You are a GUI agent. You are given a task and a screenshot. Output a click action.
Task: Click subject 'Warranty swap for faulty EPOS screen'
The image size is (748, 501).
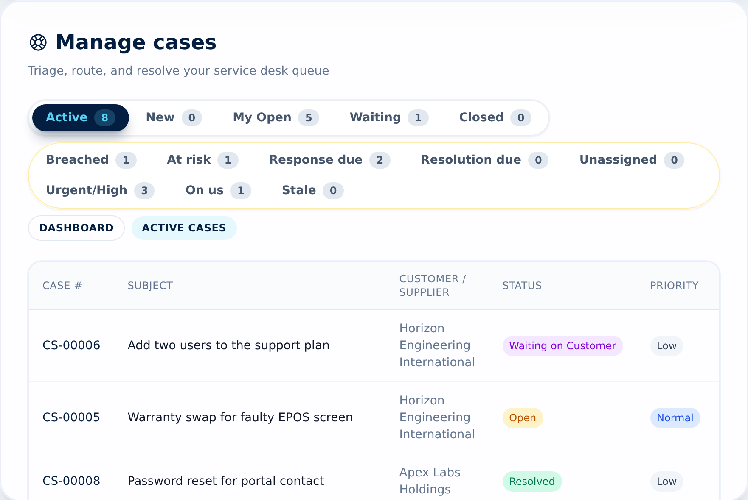[x=240, y=417]
